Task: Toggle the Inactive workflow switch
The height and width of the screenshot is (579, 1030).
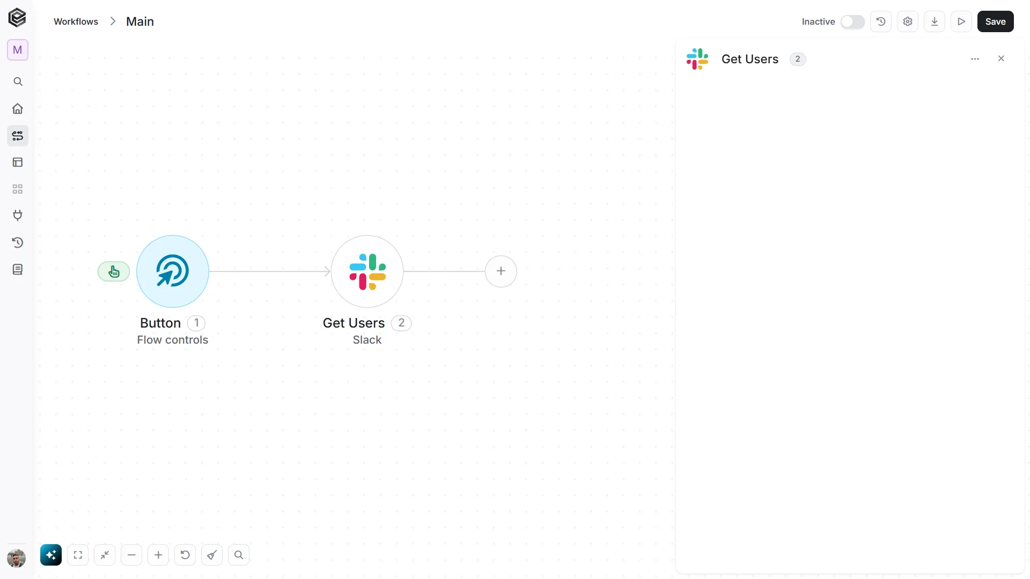Action: pyautogui.click(x=852, y=21)
